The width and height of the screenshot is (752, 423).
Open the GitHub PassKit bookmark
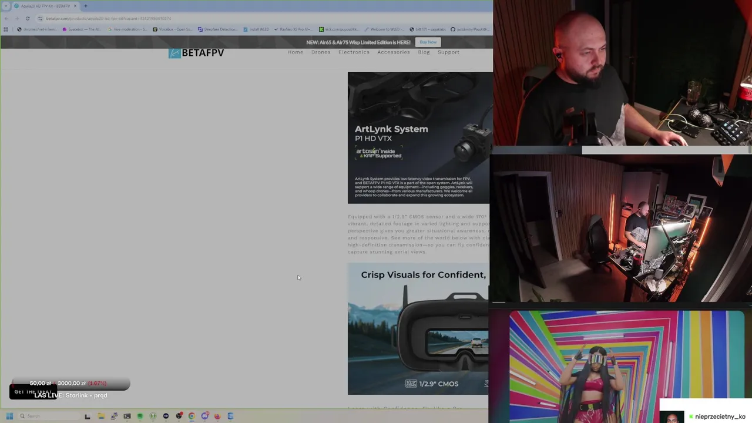tap(470, 29)
